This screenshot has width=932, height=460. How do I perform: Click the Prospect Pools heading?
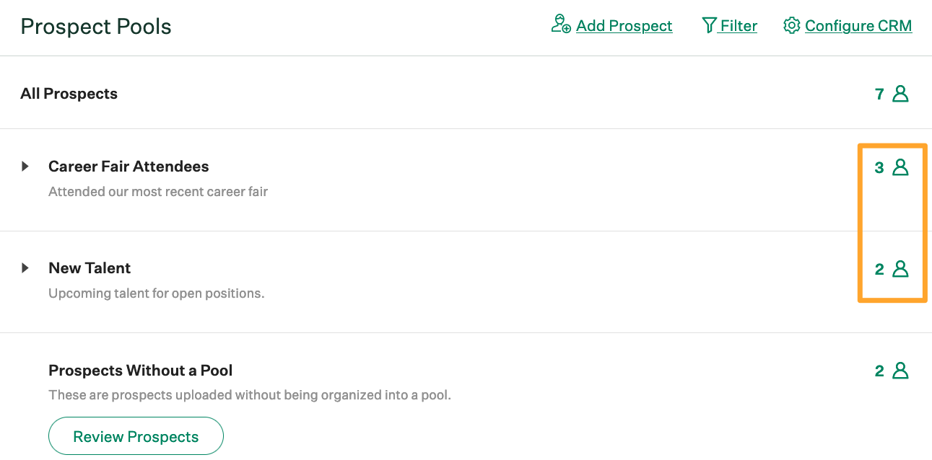point(96,26)
